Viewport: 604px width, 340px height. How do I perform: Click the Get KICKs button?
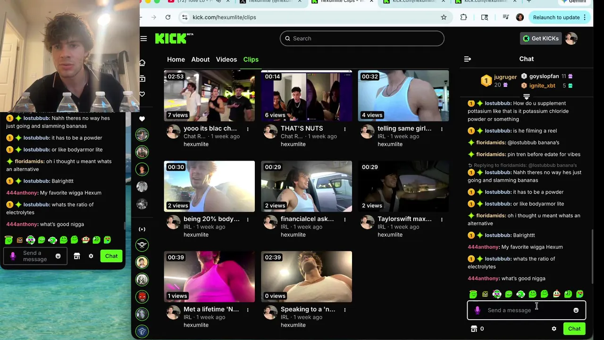pos(541,38)
